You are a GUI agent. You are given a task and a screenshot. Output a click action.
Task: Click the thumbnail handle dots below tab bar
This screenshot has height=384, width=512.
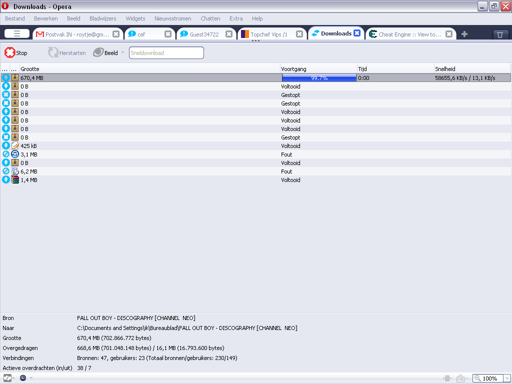click(x=255, y=41)
